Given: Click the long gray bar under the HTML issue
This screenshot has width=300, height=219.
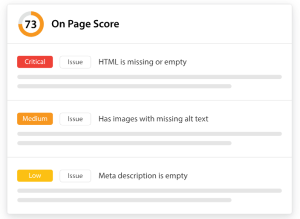Looking at the screenshot, I should pos(149,77).
